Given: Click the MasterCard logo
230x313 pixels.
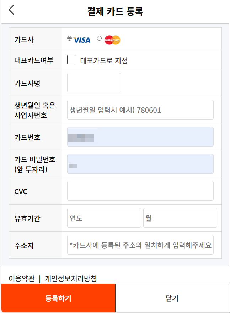Looking at the screenshot, I should (112, 40).
